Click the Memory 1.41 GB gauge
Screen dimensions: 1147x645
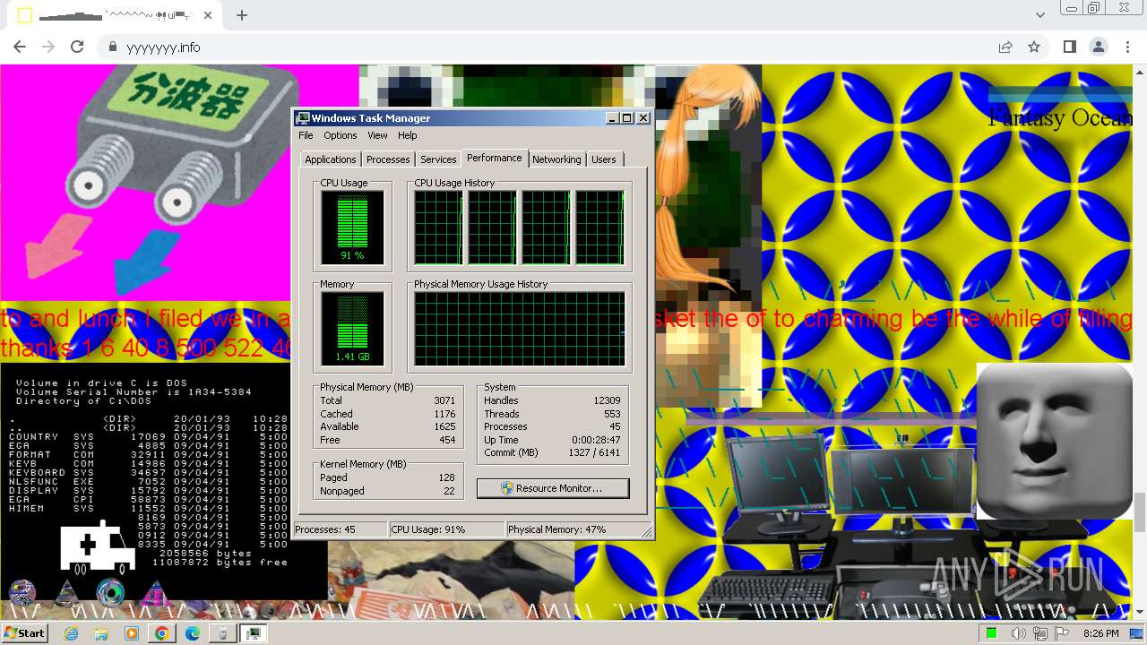pos(352,329)
